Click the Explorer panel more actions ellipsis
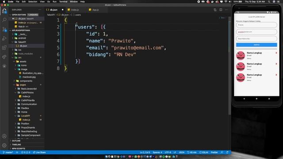Screen dimensions: 283x159 [40, 10]
